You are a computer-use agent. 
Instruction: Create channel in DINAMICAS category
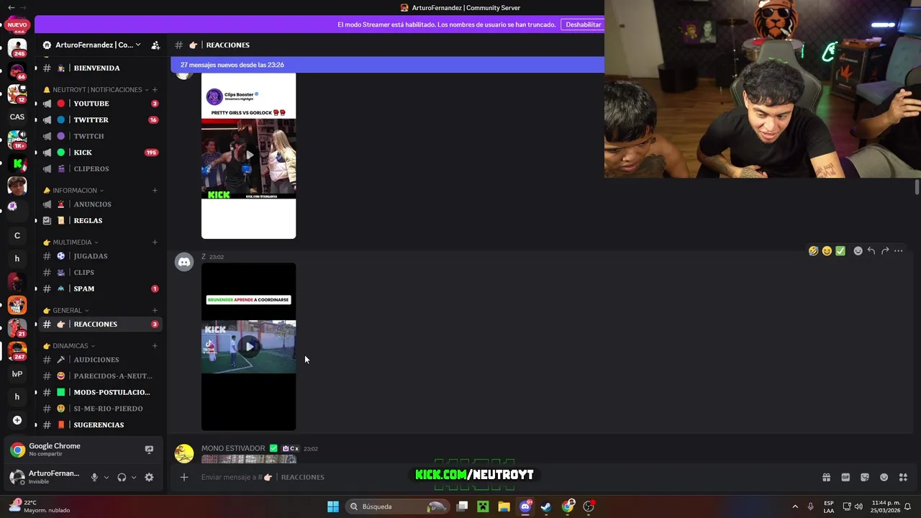click(x=155, y=346)
